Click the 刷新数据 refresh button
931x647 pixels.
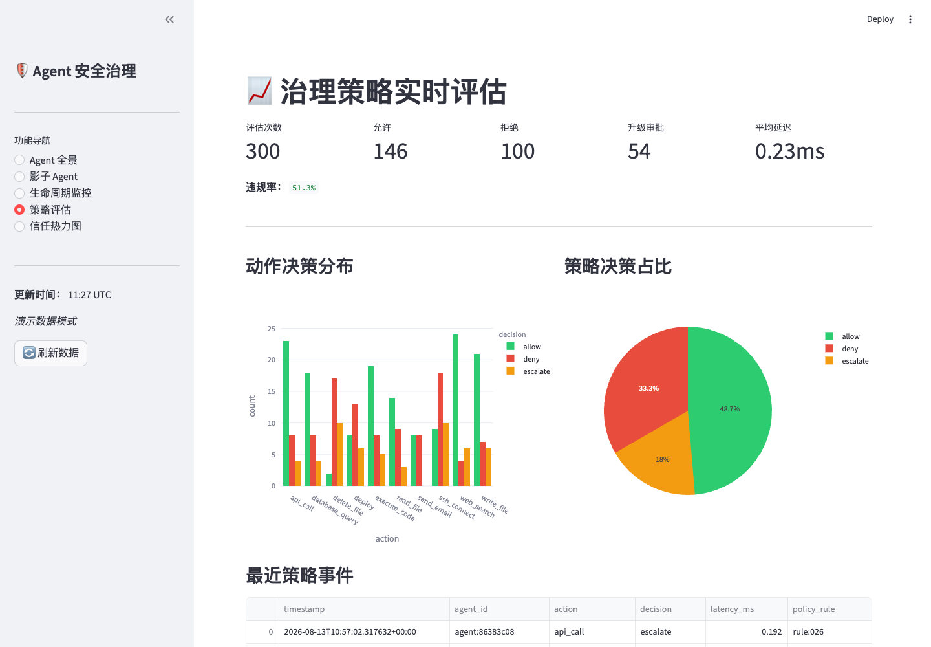tap(50, 353)
